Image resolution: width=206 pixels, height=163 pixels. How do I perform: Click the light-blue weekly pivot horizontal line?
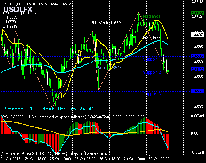click(x=138, y=65)
